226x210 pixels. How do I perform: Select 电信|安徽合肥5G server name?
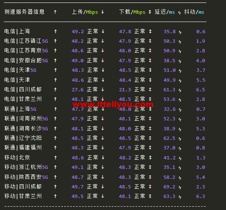pyautogui.click(x=26, y=61)
